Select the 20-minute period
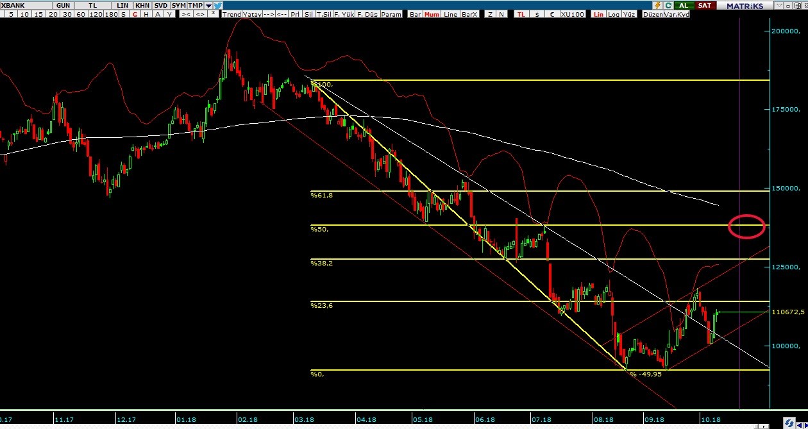 [x=53, y=14]
